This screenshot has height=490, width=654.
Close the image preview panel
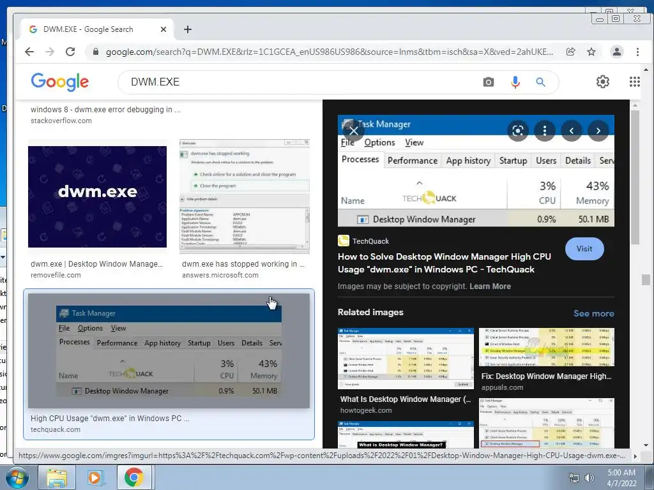(x=354, y=131)
